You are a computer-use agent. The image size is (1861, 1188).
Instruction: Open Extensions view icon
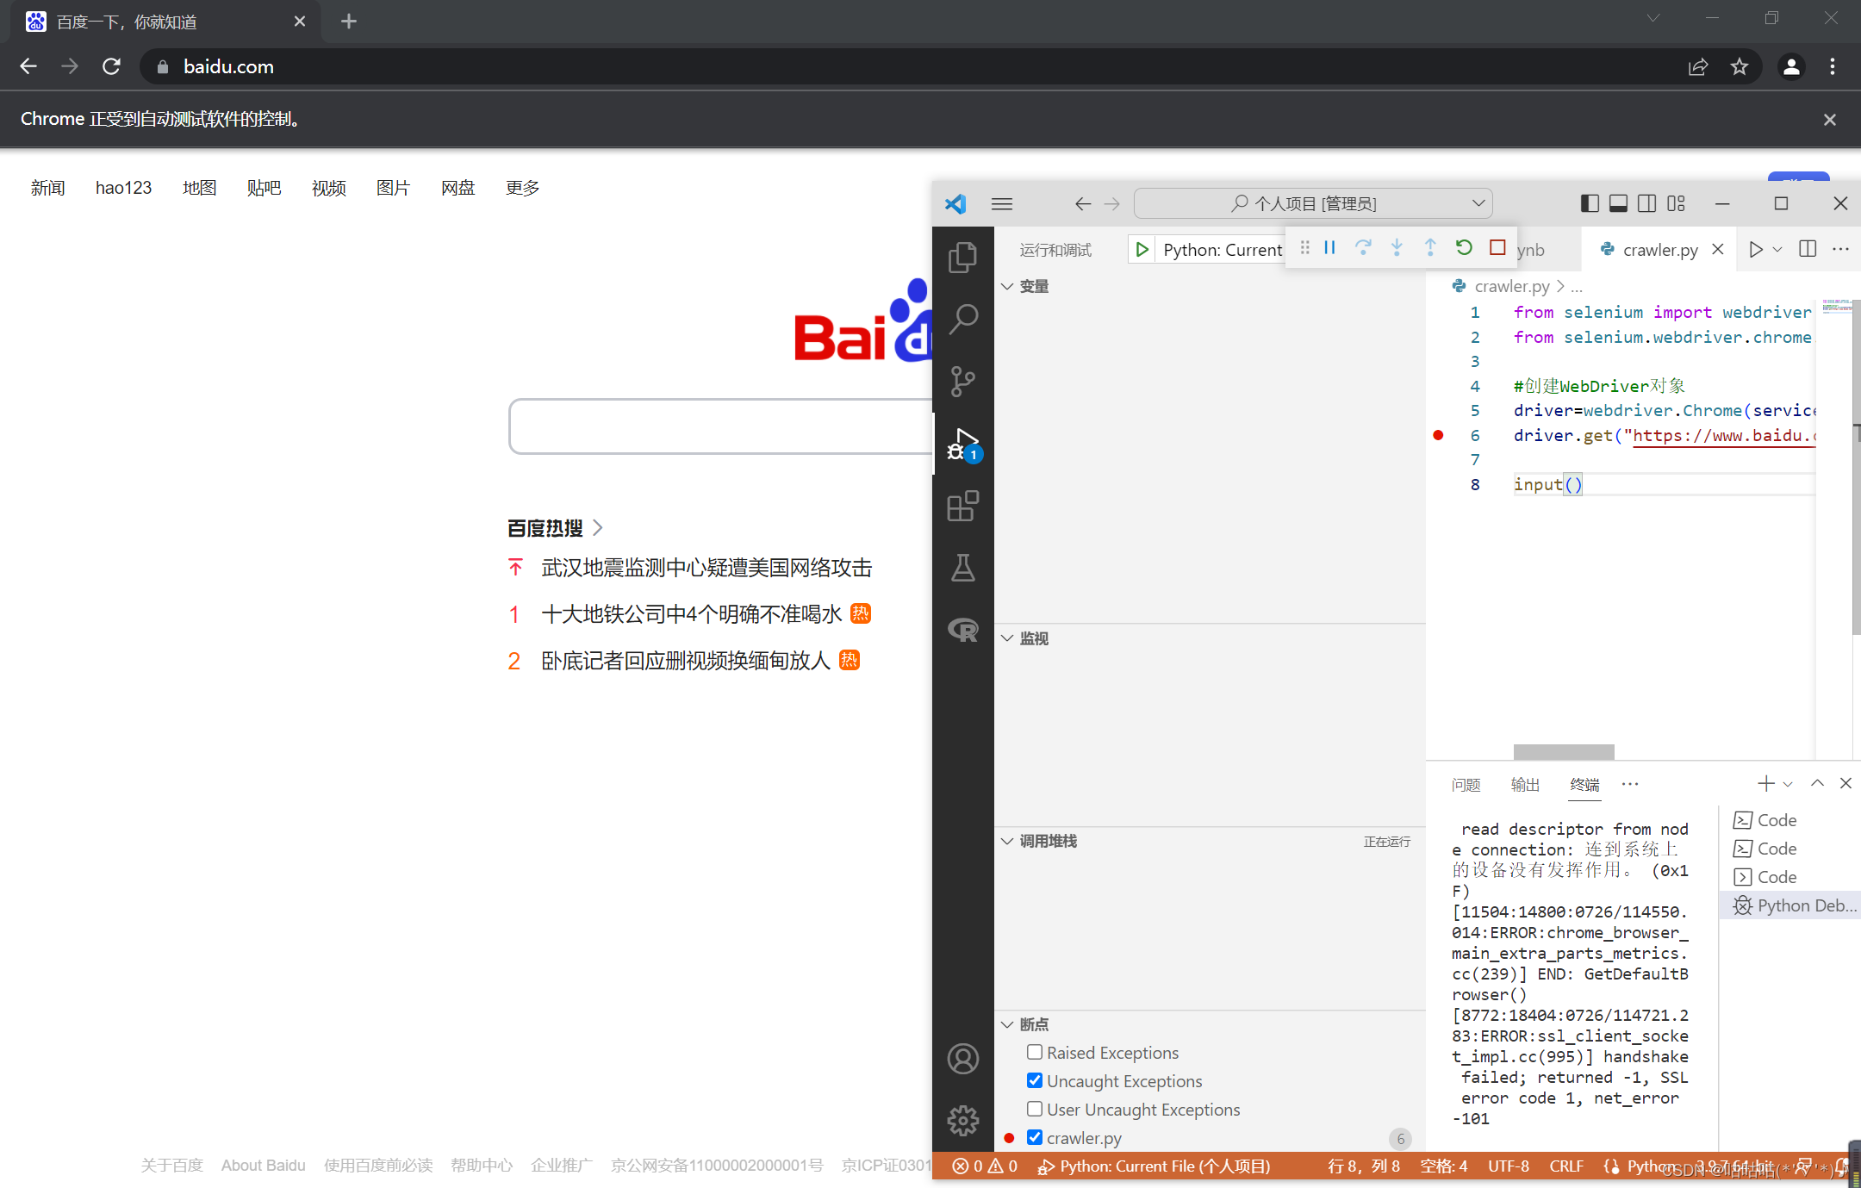pos(962,506)
